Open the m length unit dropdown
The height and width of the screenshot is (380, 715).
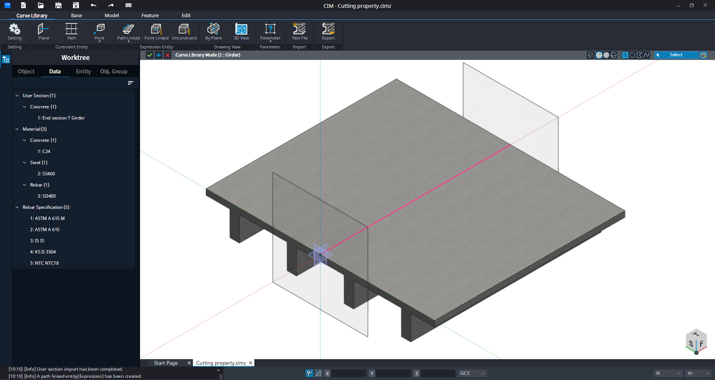point(698,373)
